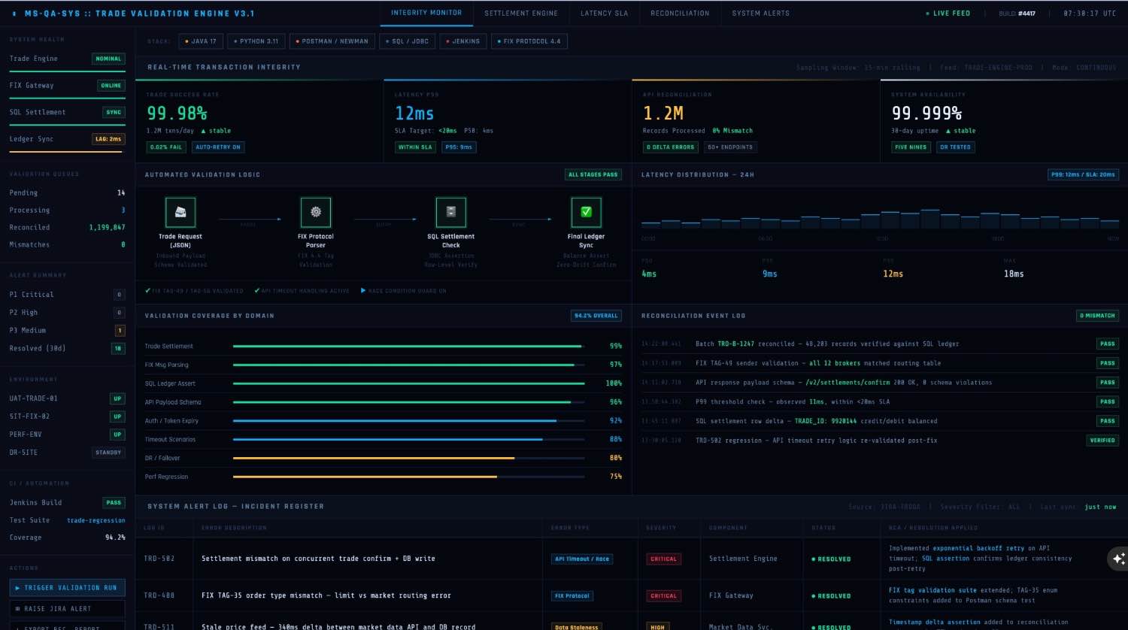
Task: Switch to the Integrity Monitor tab
Action: pyautogui.click(x=426, y=13)
